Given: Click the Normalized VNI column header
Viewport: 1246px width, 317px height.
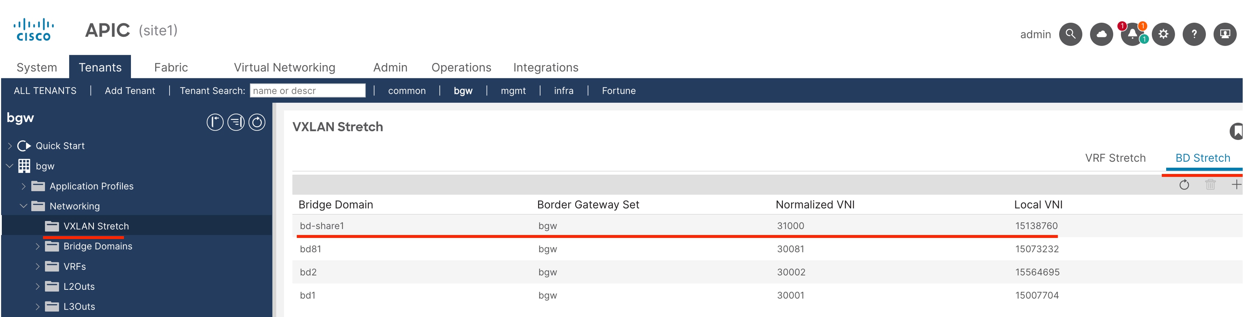Looking at the screenshot, I should (815, 205).
